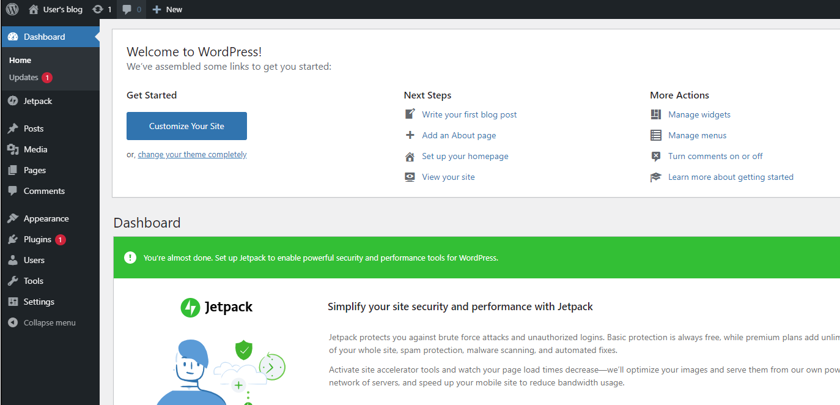Click the comment count 0 in admin bar

[139, 9]
